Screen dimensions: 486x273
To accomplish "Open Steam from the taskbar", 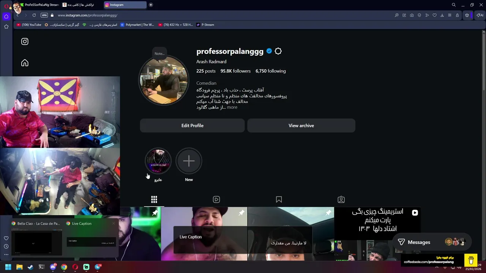I will [x=30, y=267].
